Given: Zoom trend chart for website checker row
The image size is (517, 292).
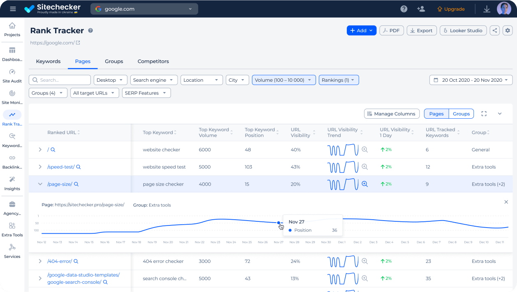Looking at the screenshot, I should point(365,149).
